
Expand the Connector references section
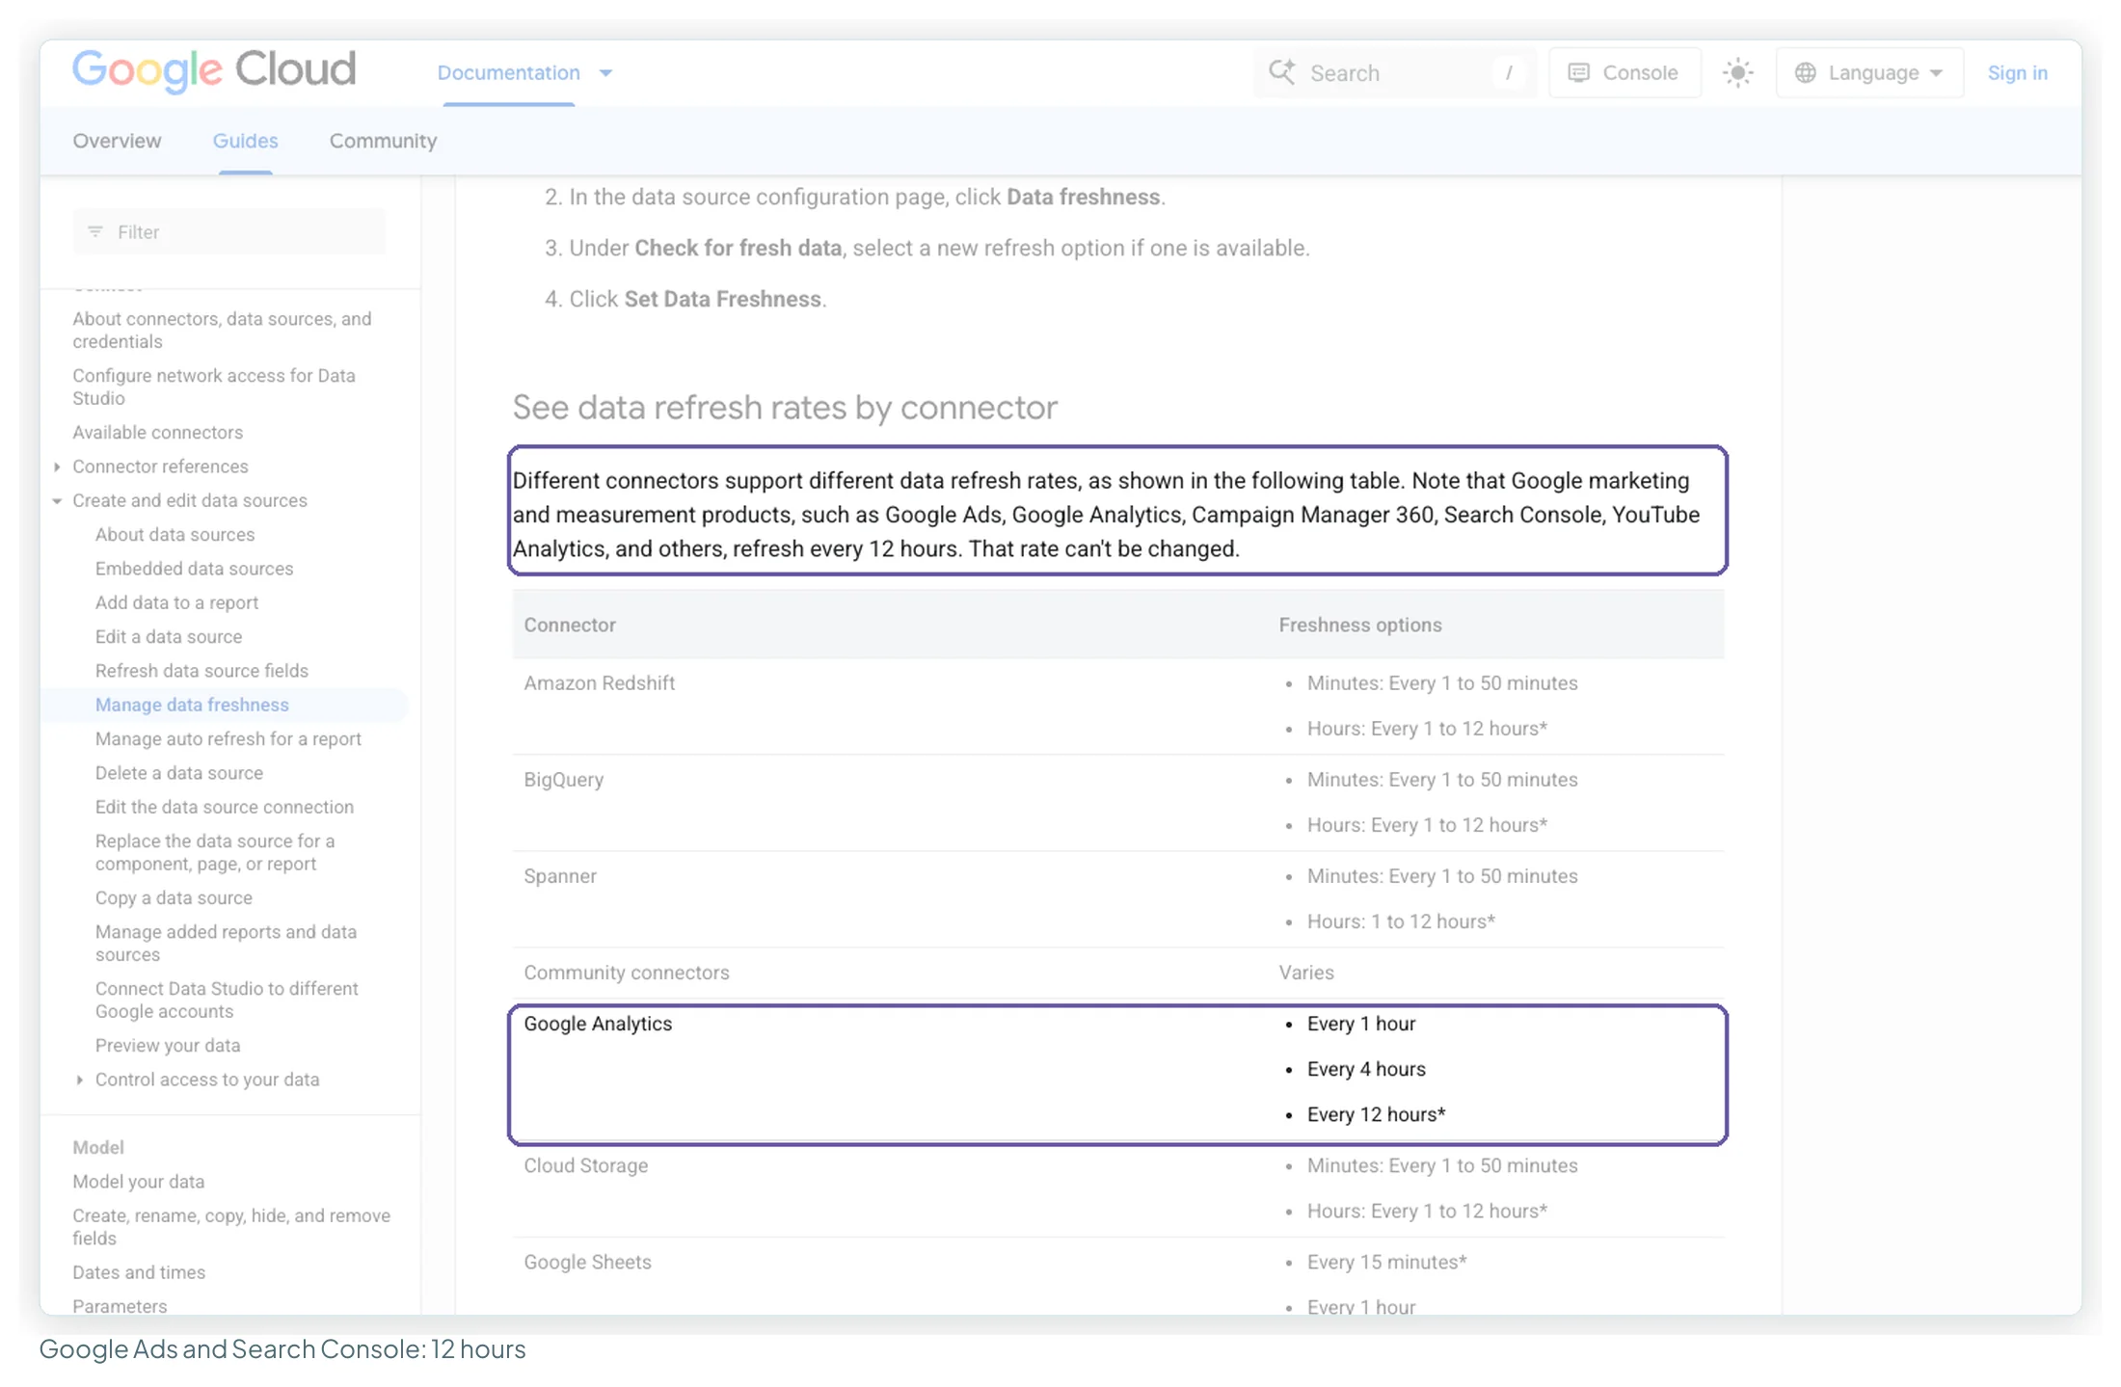[57, 467]
